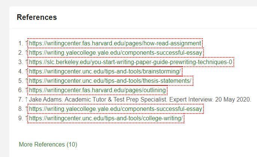Click the up arrow next to reference 9

click(26, 118)
